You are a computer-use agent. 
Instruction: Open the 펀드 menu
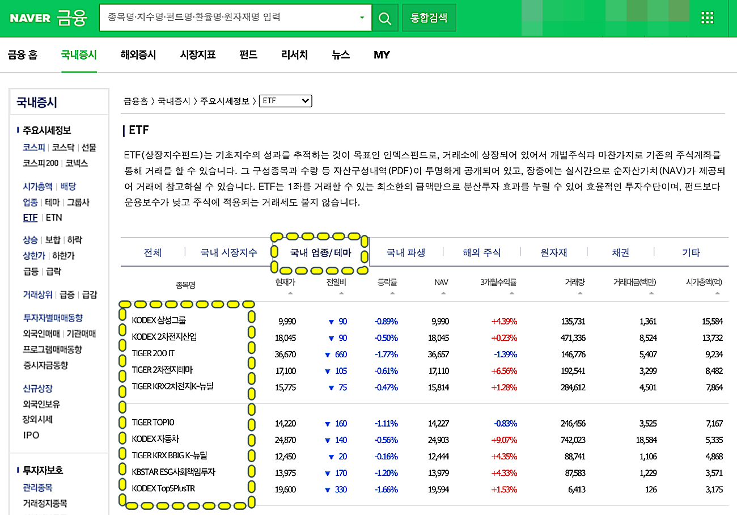coord(248,55)
